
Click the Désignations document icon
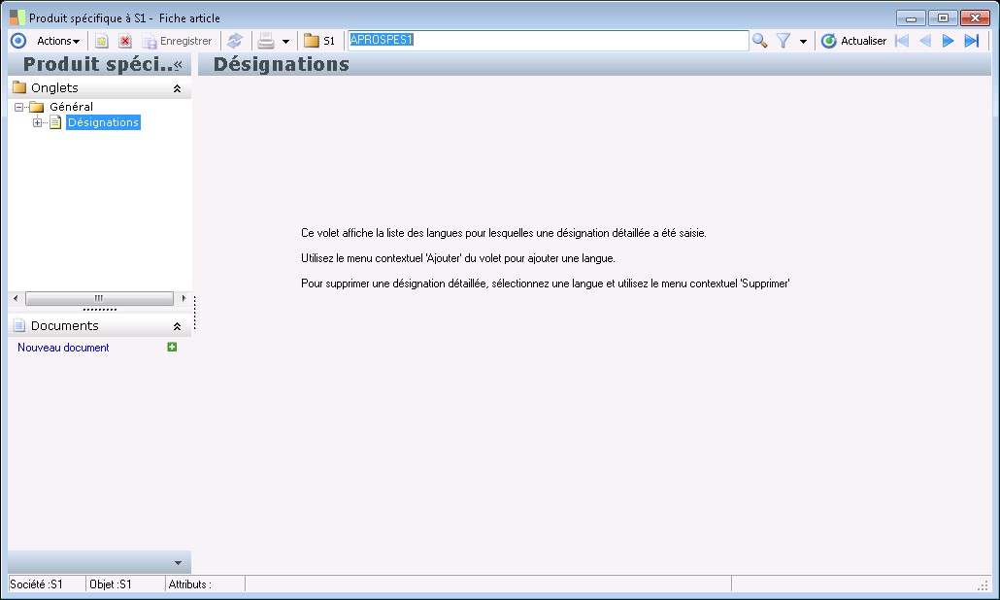[x=55, y=122]
